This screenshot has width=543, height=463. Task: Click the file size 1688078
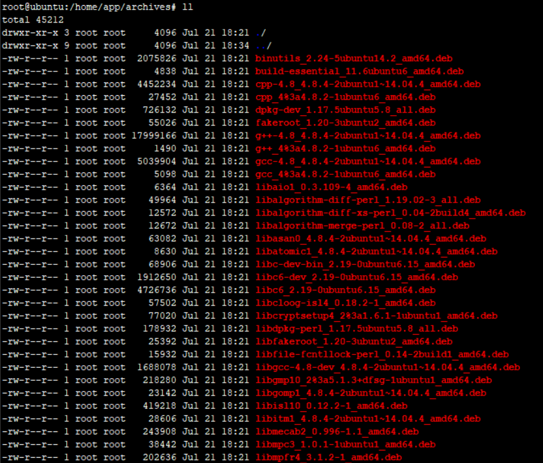click(x=156, y=367)
